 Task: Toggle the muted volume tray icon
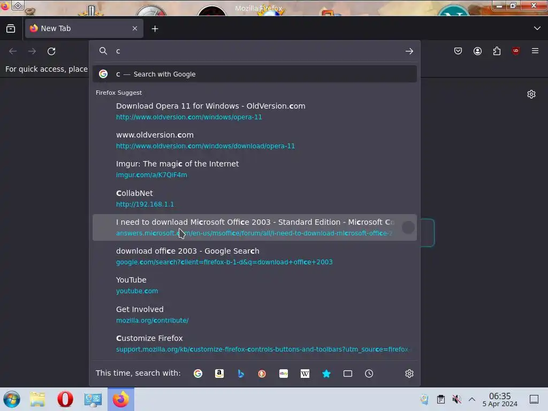pyautogui.click(x=456, y=399)
